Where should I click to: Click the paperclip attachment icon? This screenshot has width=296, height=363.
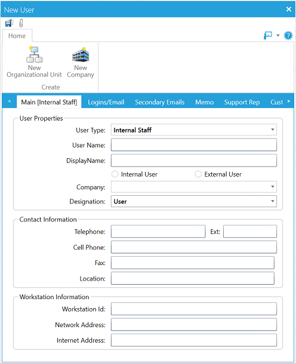(x=21, y=23)
